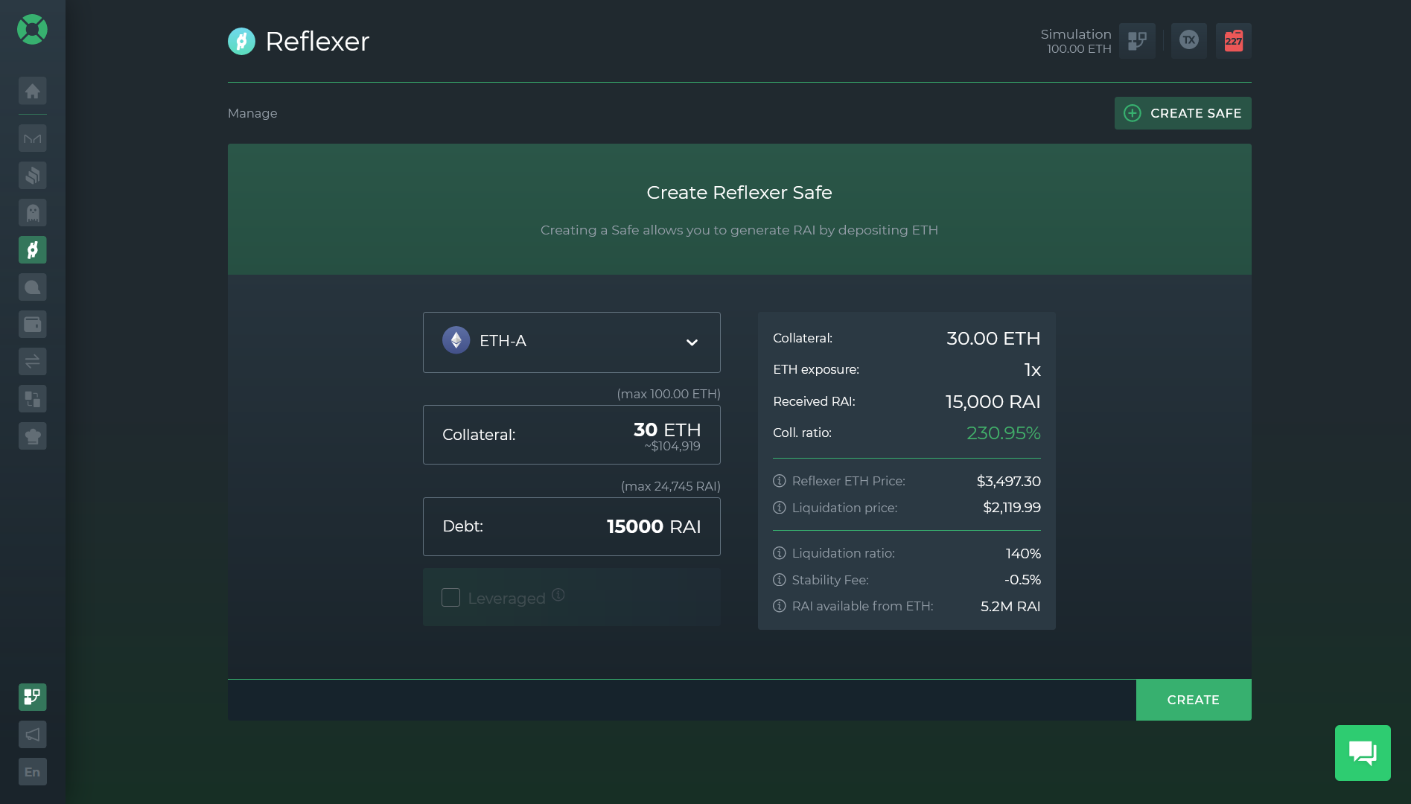Click the 1x ETH exposure value
This screenshot has height=804, width=1411.
1032,370
